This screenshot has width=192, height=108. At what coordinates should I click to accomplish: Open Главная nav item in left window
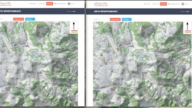point(33,4)
